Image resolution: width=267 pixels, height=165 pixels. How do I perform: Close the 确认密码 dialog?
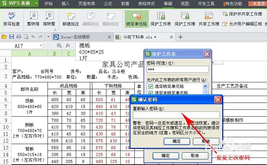coord(218,99)
